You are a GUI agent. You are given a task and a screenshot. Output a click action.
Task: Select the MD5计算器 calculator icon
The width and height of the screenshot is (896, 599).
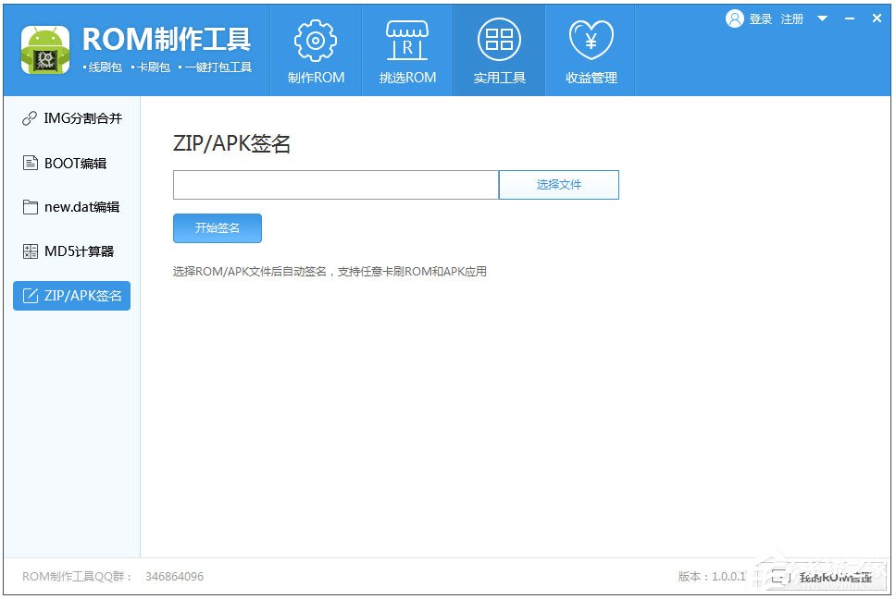28,251
